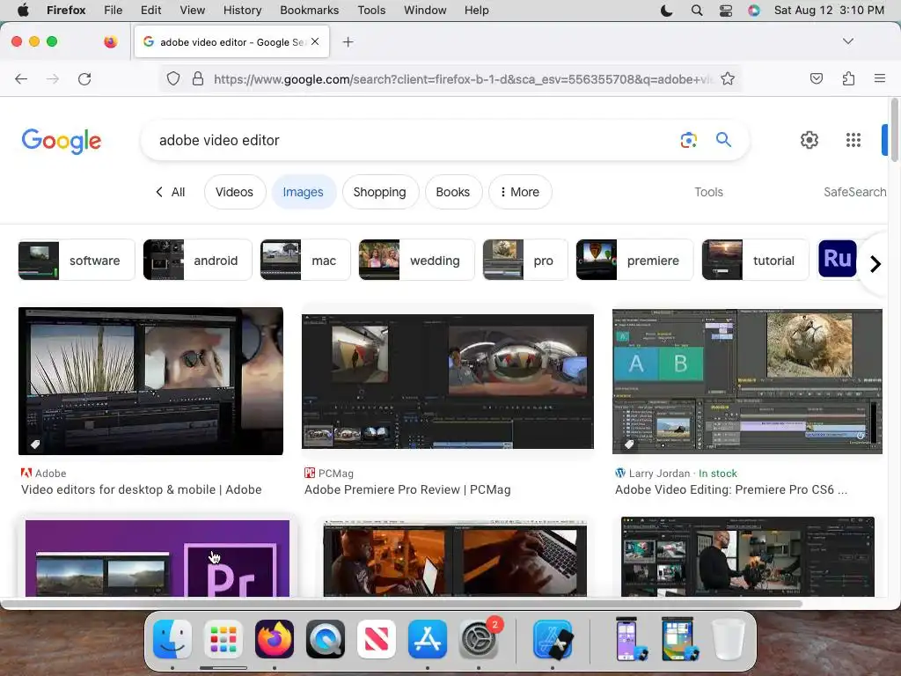Viewport: 901px width, 676px height.
Task: Open System Settings from the Dock
Action: [479, 639]
